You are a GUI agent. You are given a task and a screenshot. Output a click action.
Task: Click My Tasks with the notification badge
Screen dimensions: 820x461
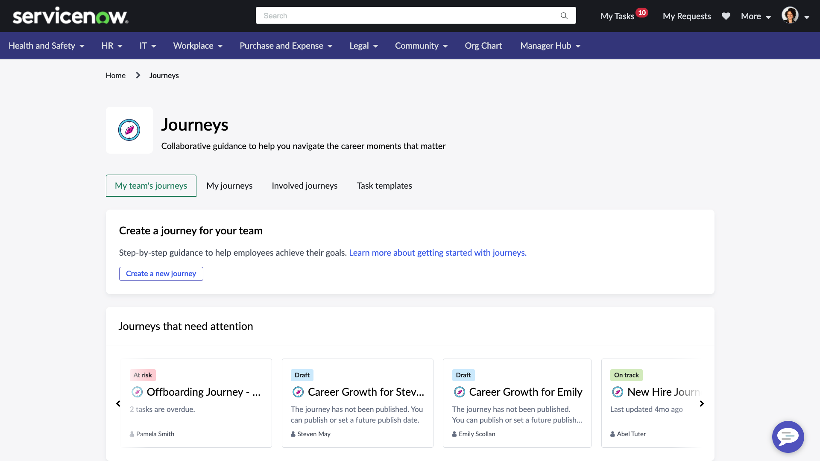(x=617, y=16)
